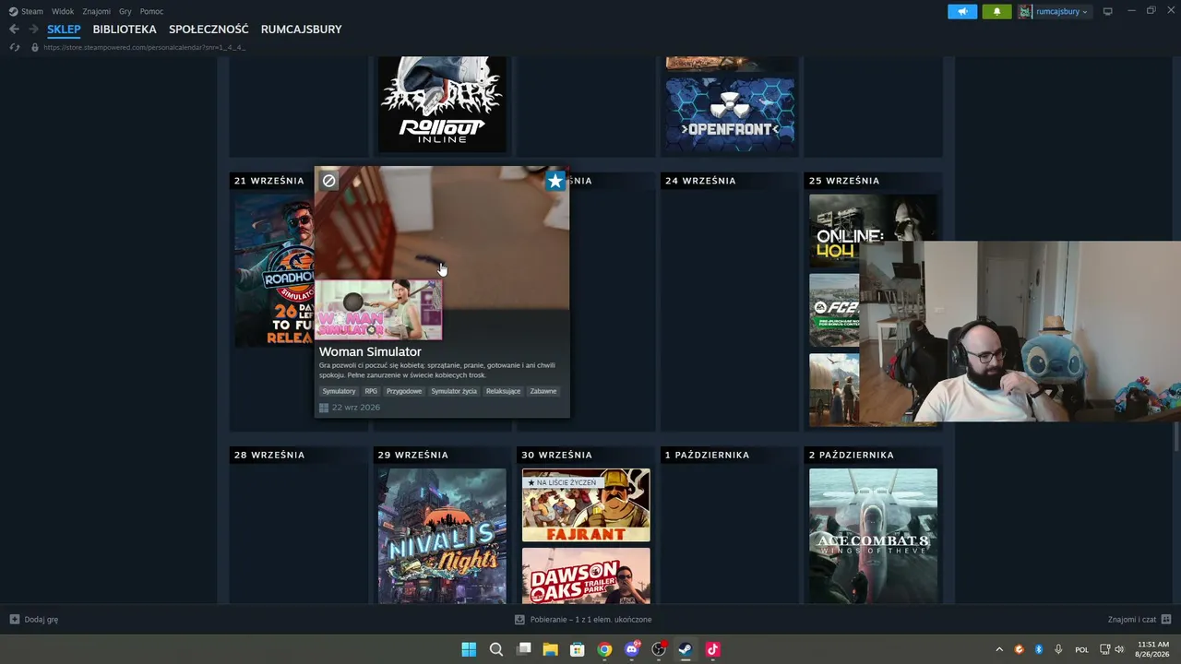This screenshot has width=1181, height=664.
Task: Expand the rumcajsbury account dropdown
Action: tap(1061, 12)
